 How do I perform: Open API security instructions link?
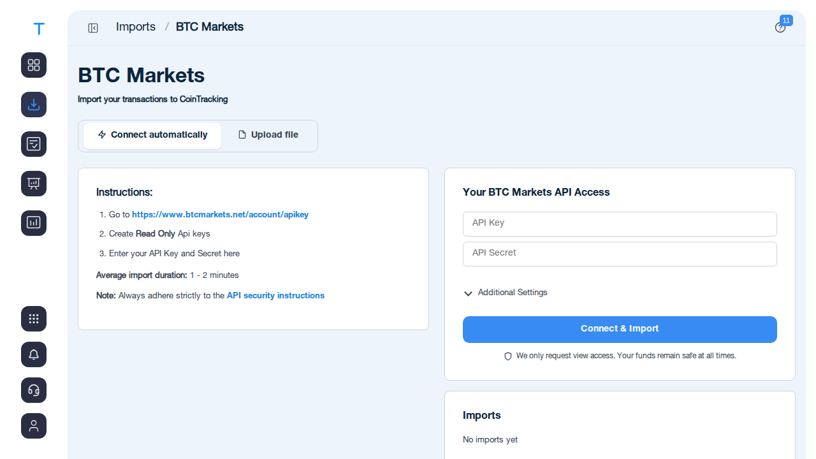[x=275, y=296]
